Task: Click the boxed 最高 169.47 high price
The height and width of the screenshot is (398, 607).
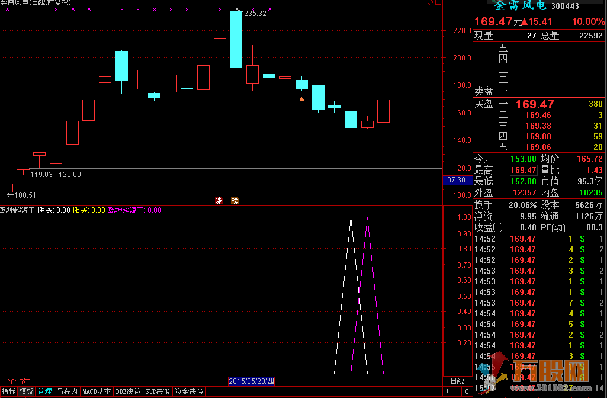Action: [x=524, y=170]
